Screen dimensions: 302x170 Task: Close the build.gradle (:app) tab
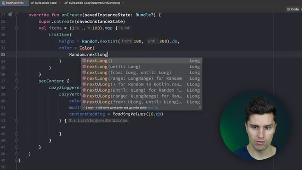tap(60, 3)
